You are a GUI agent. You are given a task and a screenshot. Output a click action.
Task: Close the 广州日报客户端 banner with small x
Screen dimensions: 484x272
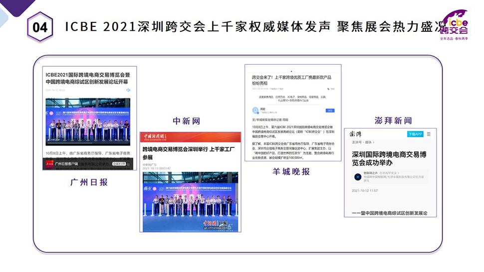point(129,164)
